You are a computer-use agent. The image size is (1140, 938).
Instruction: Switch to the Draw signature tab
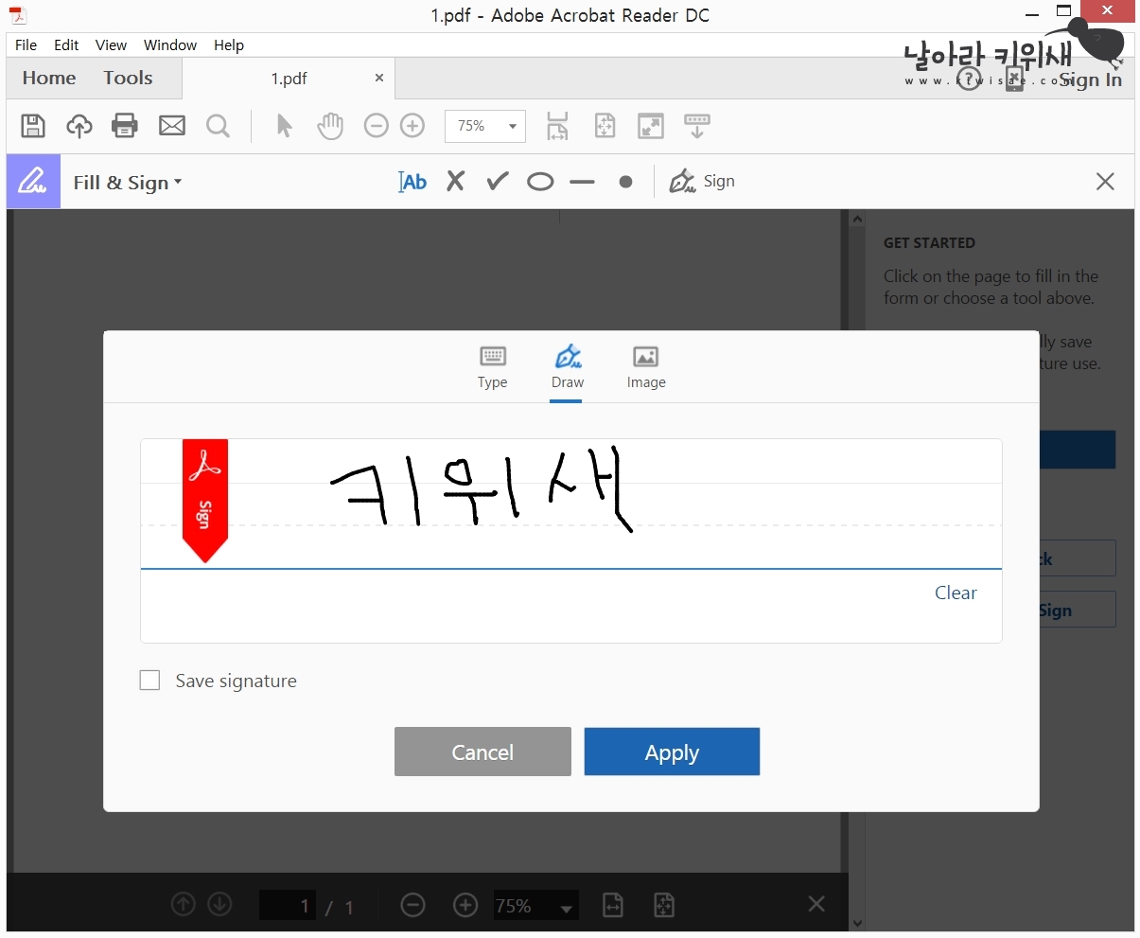[567, 368]
